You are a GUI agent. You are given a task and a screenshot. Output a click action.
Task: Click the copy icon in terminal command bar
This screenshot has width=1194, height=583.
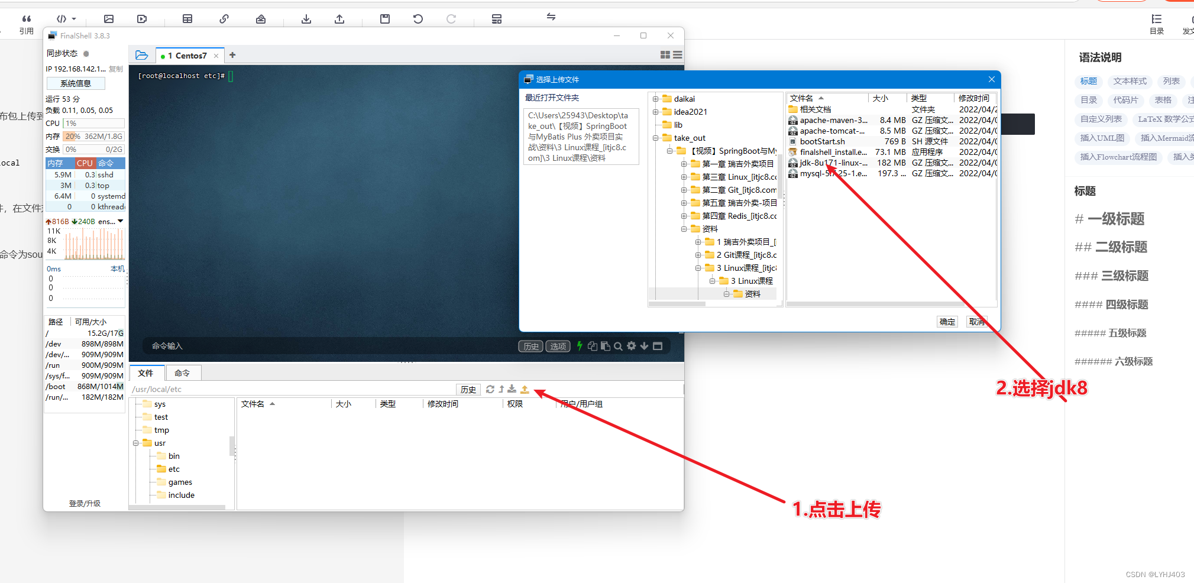tap(593, 346)
